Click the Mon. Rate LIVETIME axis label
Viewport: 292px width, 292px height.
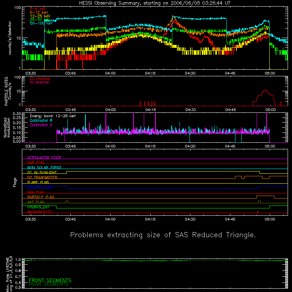9,274
